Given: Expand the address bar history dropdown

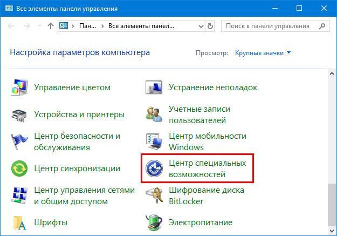Looking at the screenshot, I should click(201, 26).
